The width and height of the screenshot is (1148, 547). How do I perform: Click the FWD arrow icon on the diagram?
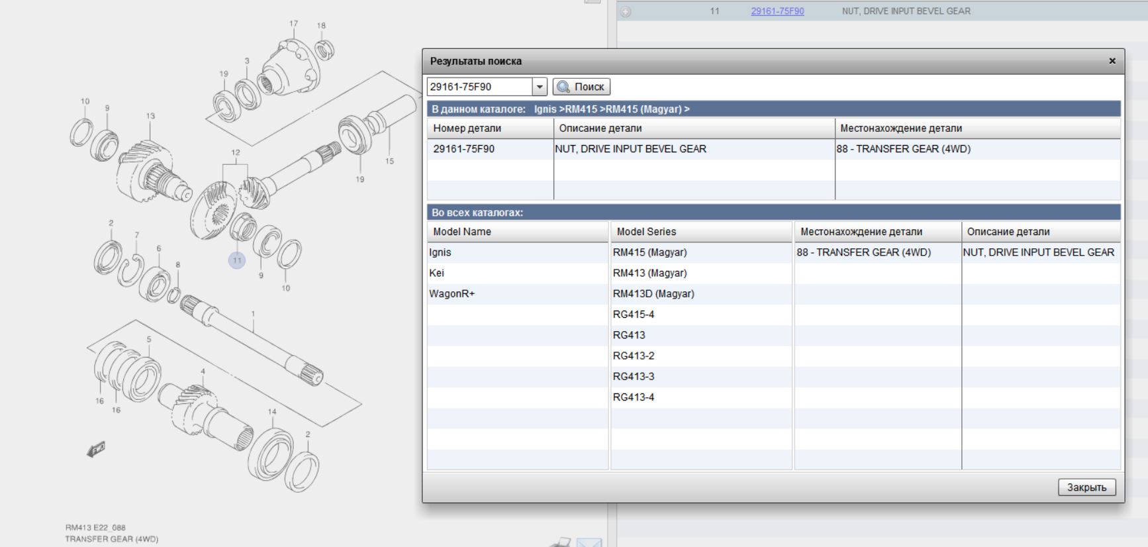[x=96, y=450]
